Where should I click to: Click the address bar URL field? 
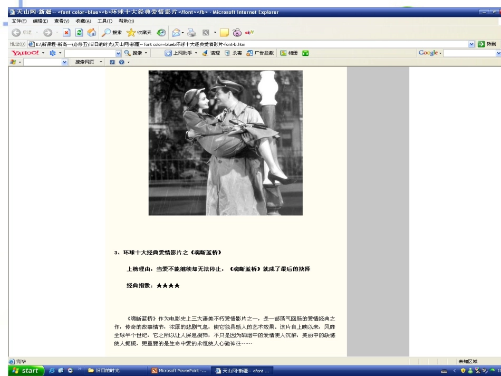(x=248, y=44)
